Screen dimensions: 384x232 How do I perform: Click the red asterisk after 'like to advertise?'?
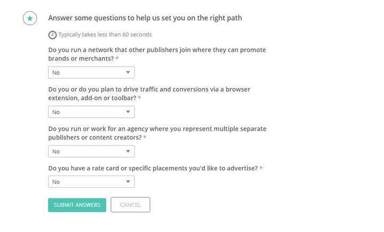click(261, 168)
